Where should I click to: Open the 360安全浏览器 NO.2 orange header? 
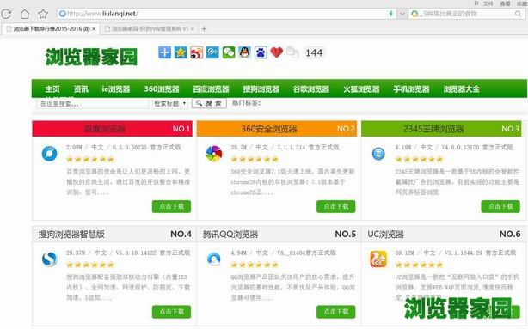276,129
